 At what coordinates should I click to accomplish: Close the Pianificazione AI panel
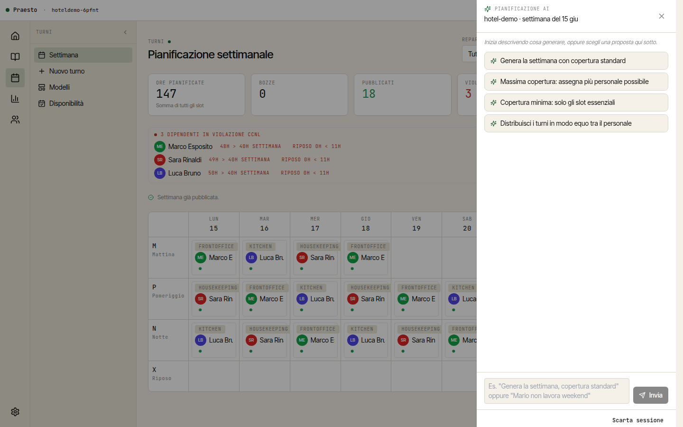(x=662, y=16)
